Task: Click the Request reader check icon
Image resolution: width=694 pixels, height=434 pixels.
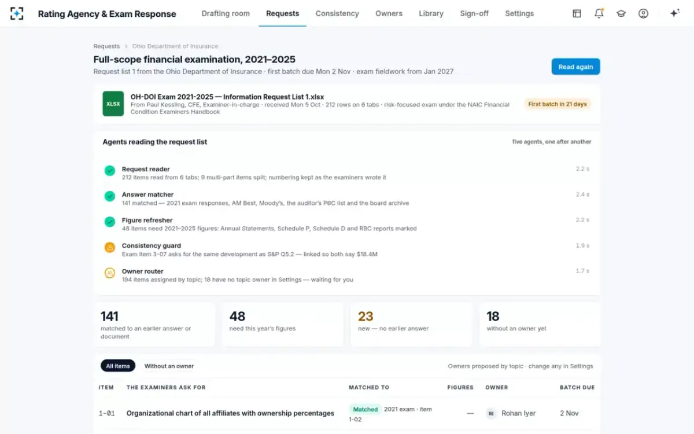Action: [109, 171]
